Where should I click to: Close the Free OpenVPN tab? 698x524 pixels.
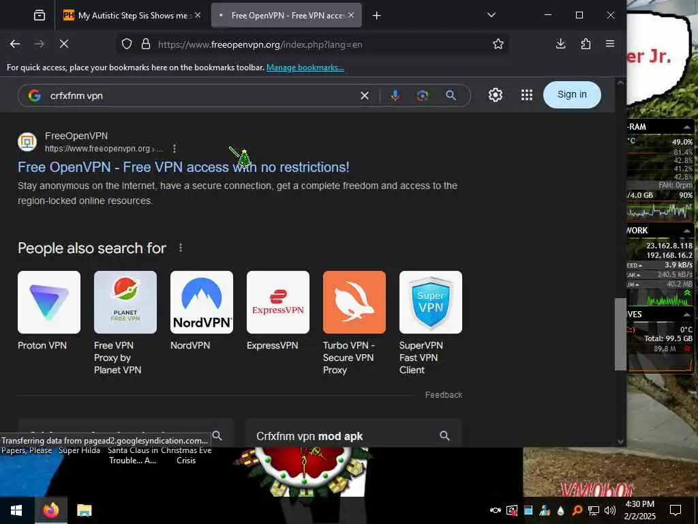click(x=351, y=15)
